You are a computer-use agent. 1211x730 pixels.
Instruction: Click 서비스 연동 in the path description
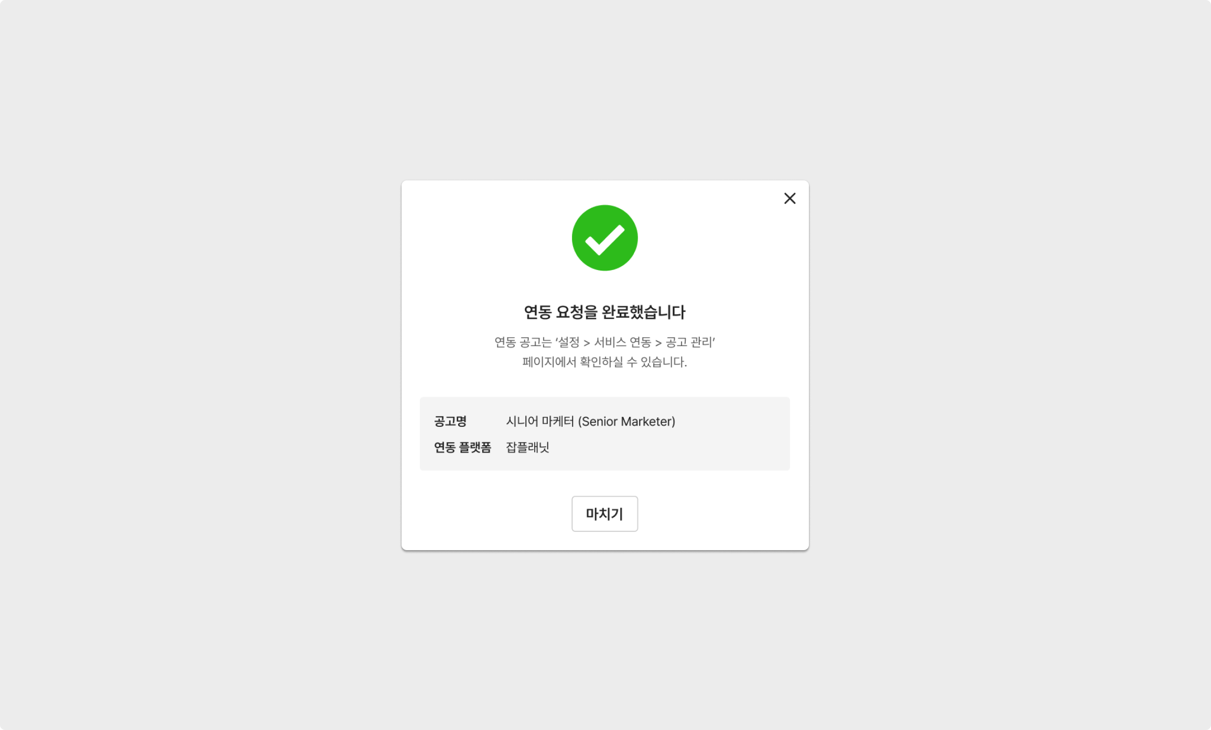coord(622,342)
